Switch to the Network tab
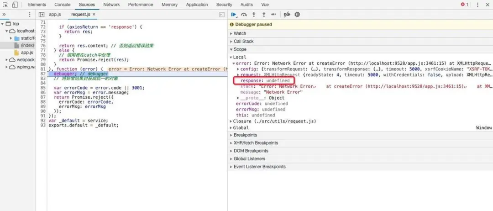The width and height of the screenshot is (493, 211). coord(111,5)
